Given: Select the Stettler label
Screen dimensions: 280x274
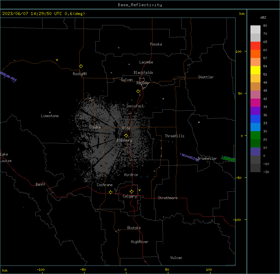Looking at the screenshot, I should click(206, 77).
